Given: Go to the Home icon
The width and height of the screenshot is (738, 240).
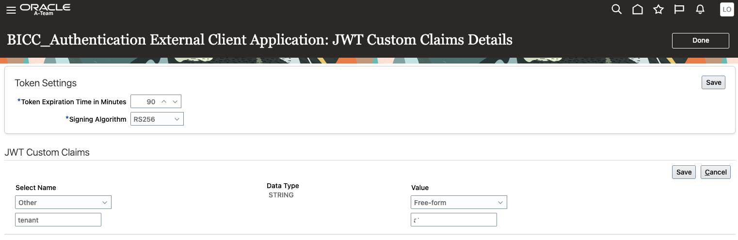Looking at the screenshot, I should 638,9.
